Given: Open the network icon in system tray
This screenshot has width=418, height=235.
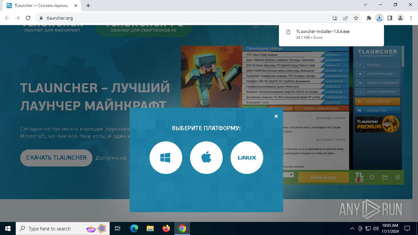Looking at the screenshot, I should pyautogui.click(x=368, y=228).
